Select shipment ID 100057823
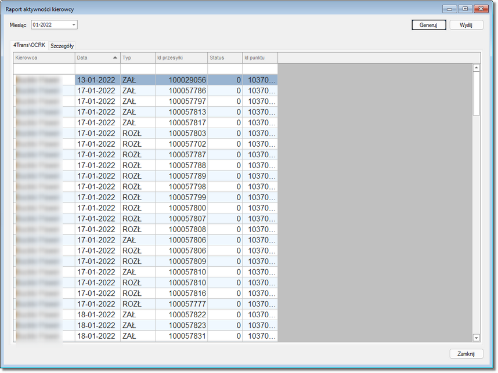498x373 pixels. (x=181, y=325)
